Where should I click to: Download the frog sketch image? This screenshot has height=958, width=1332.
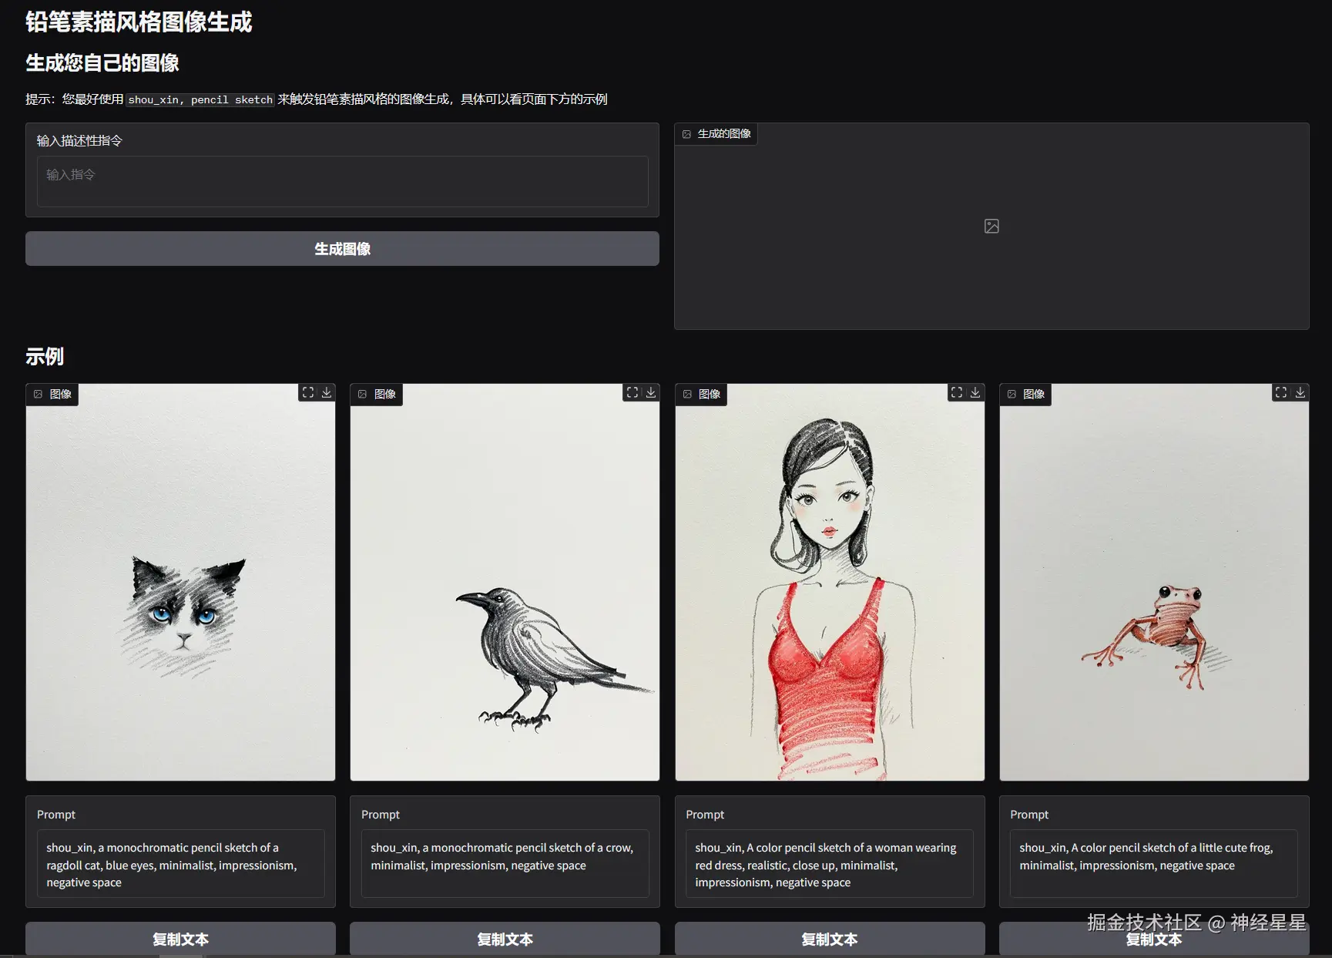coord(1300,392)
